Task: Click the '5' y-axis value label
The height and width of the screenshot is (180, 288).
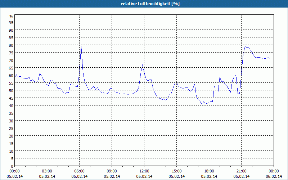Action: click(12, 159)
